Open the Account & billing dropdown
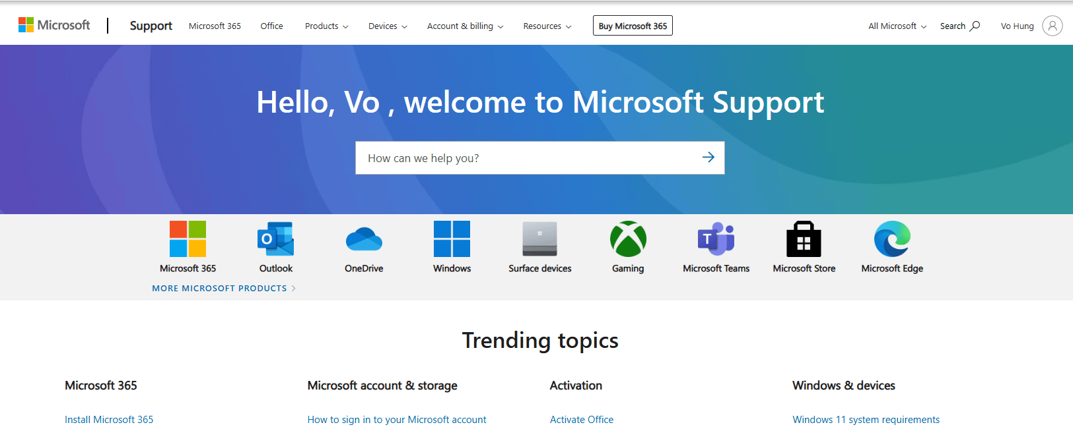The height and width of the screenshot is (427, 1073). pos(465,26)
